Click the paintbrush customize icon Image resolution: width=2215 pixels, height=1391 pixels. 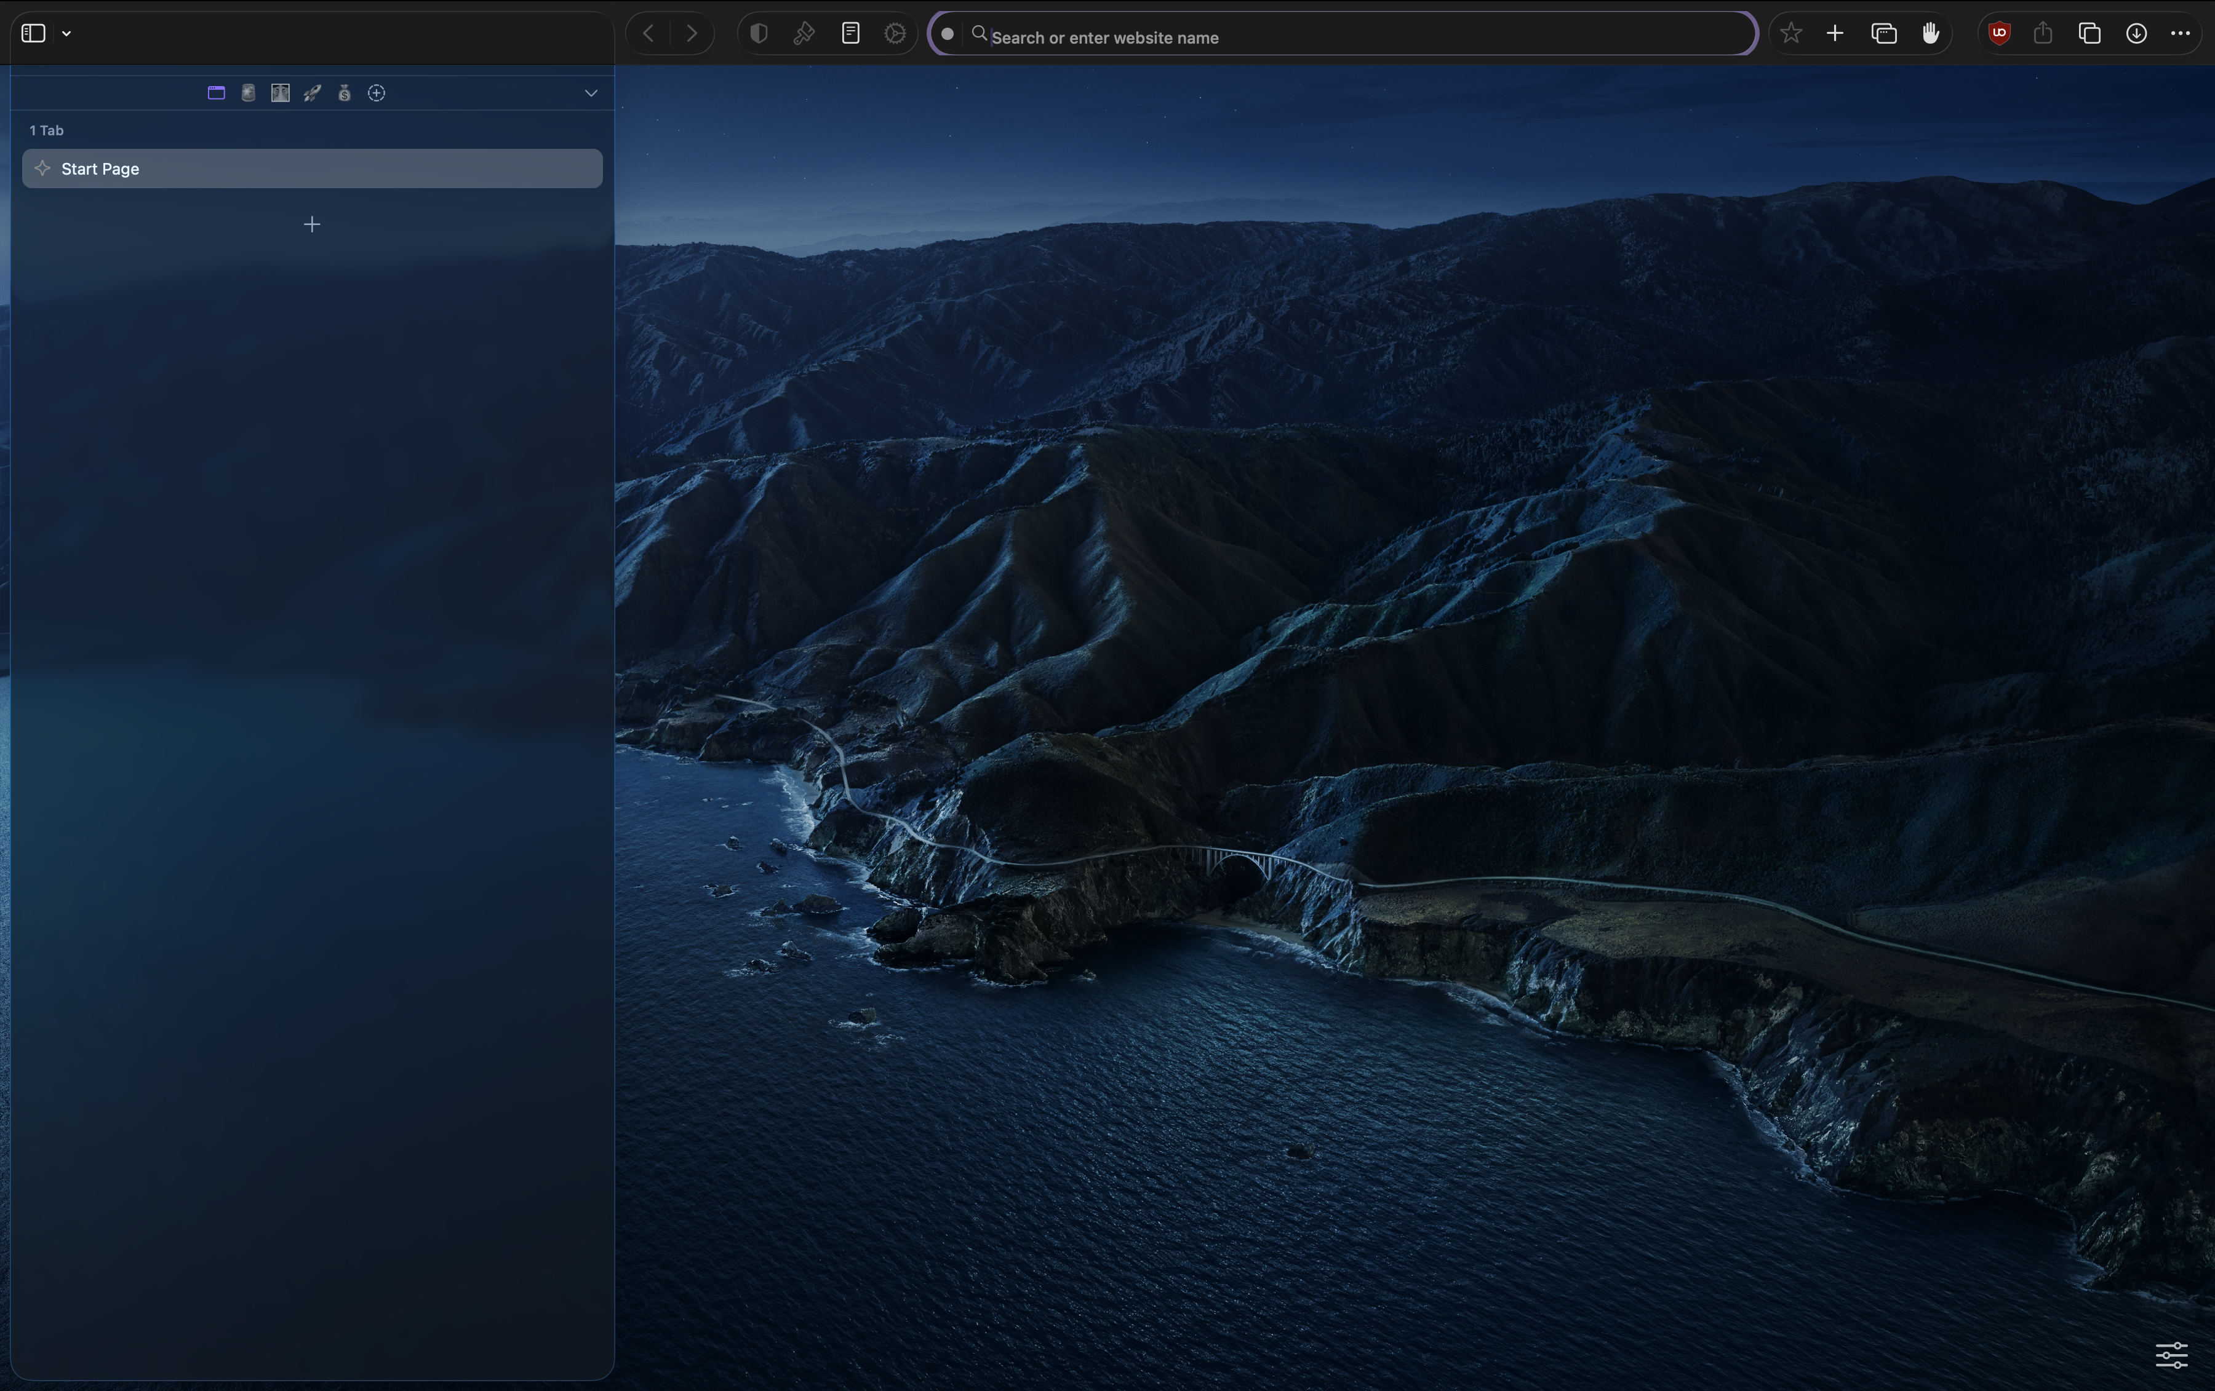point(804,34)
